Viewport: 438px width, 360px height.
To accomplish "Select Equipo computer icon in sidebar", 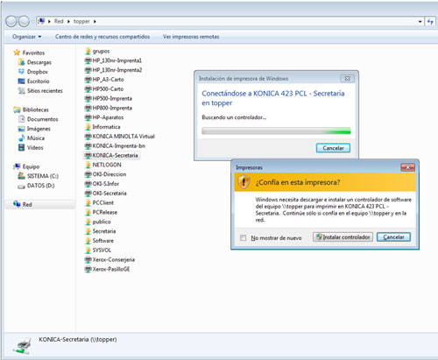I will click(x=17, y=166).
